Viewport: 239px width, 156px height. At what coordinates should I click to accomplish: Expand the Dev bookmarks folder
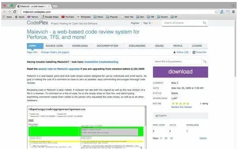[x=140, y=17]
